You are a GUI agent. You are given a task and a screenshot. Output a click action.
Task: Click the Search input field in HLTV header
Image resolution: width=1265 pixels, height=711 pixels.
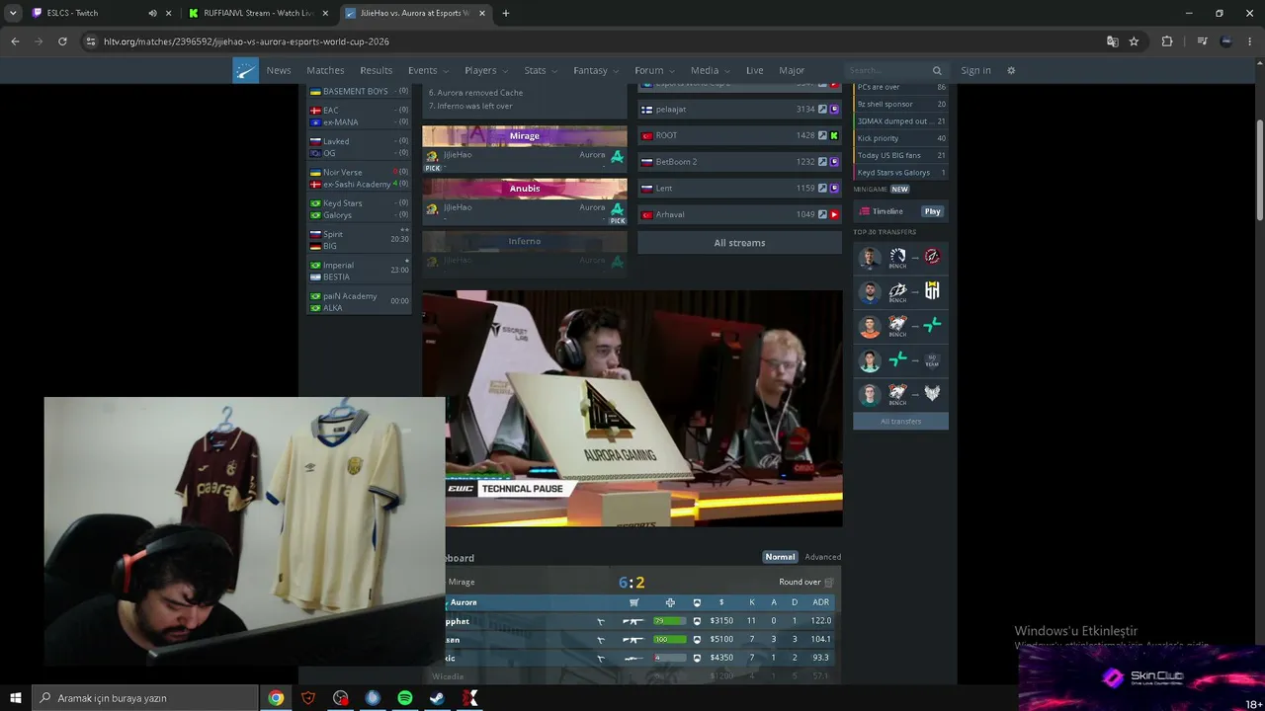[888, 71]
